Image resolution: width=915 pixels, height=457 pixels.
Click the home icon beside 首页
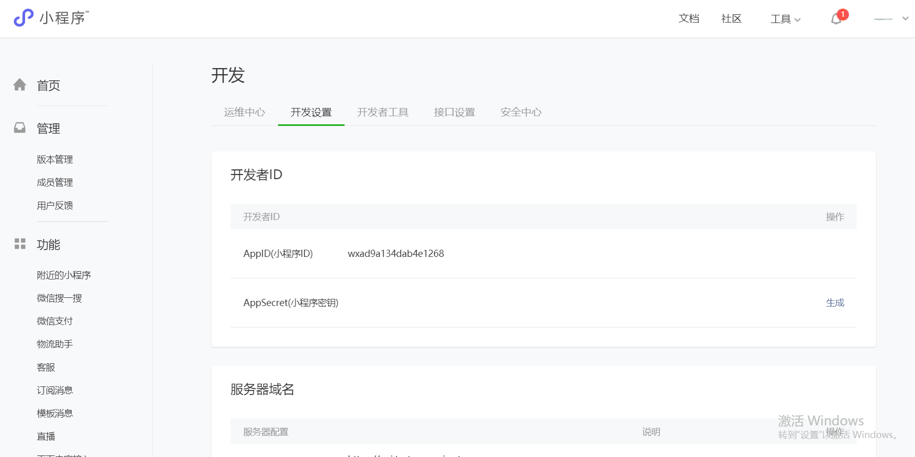pos(20,84)
